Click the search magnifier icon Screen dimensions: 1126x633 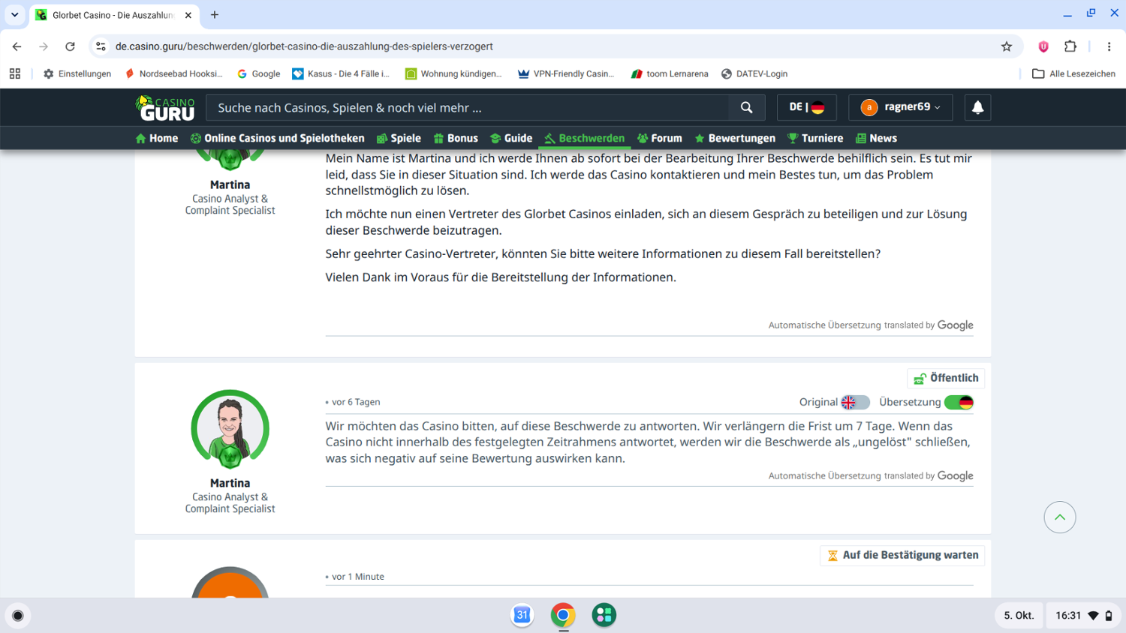pos(746,107)
